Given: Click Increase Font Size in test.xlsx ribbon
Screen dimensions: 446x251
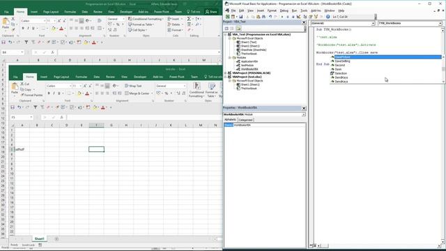Looking at the screenshot, I should coord(85,86).
